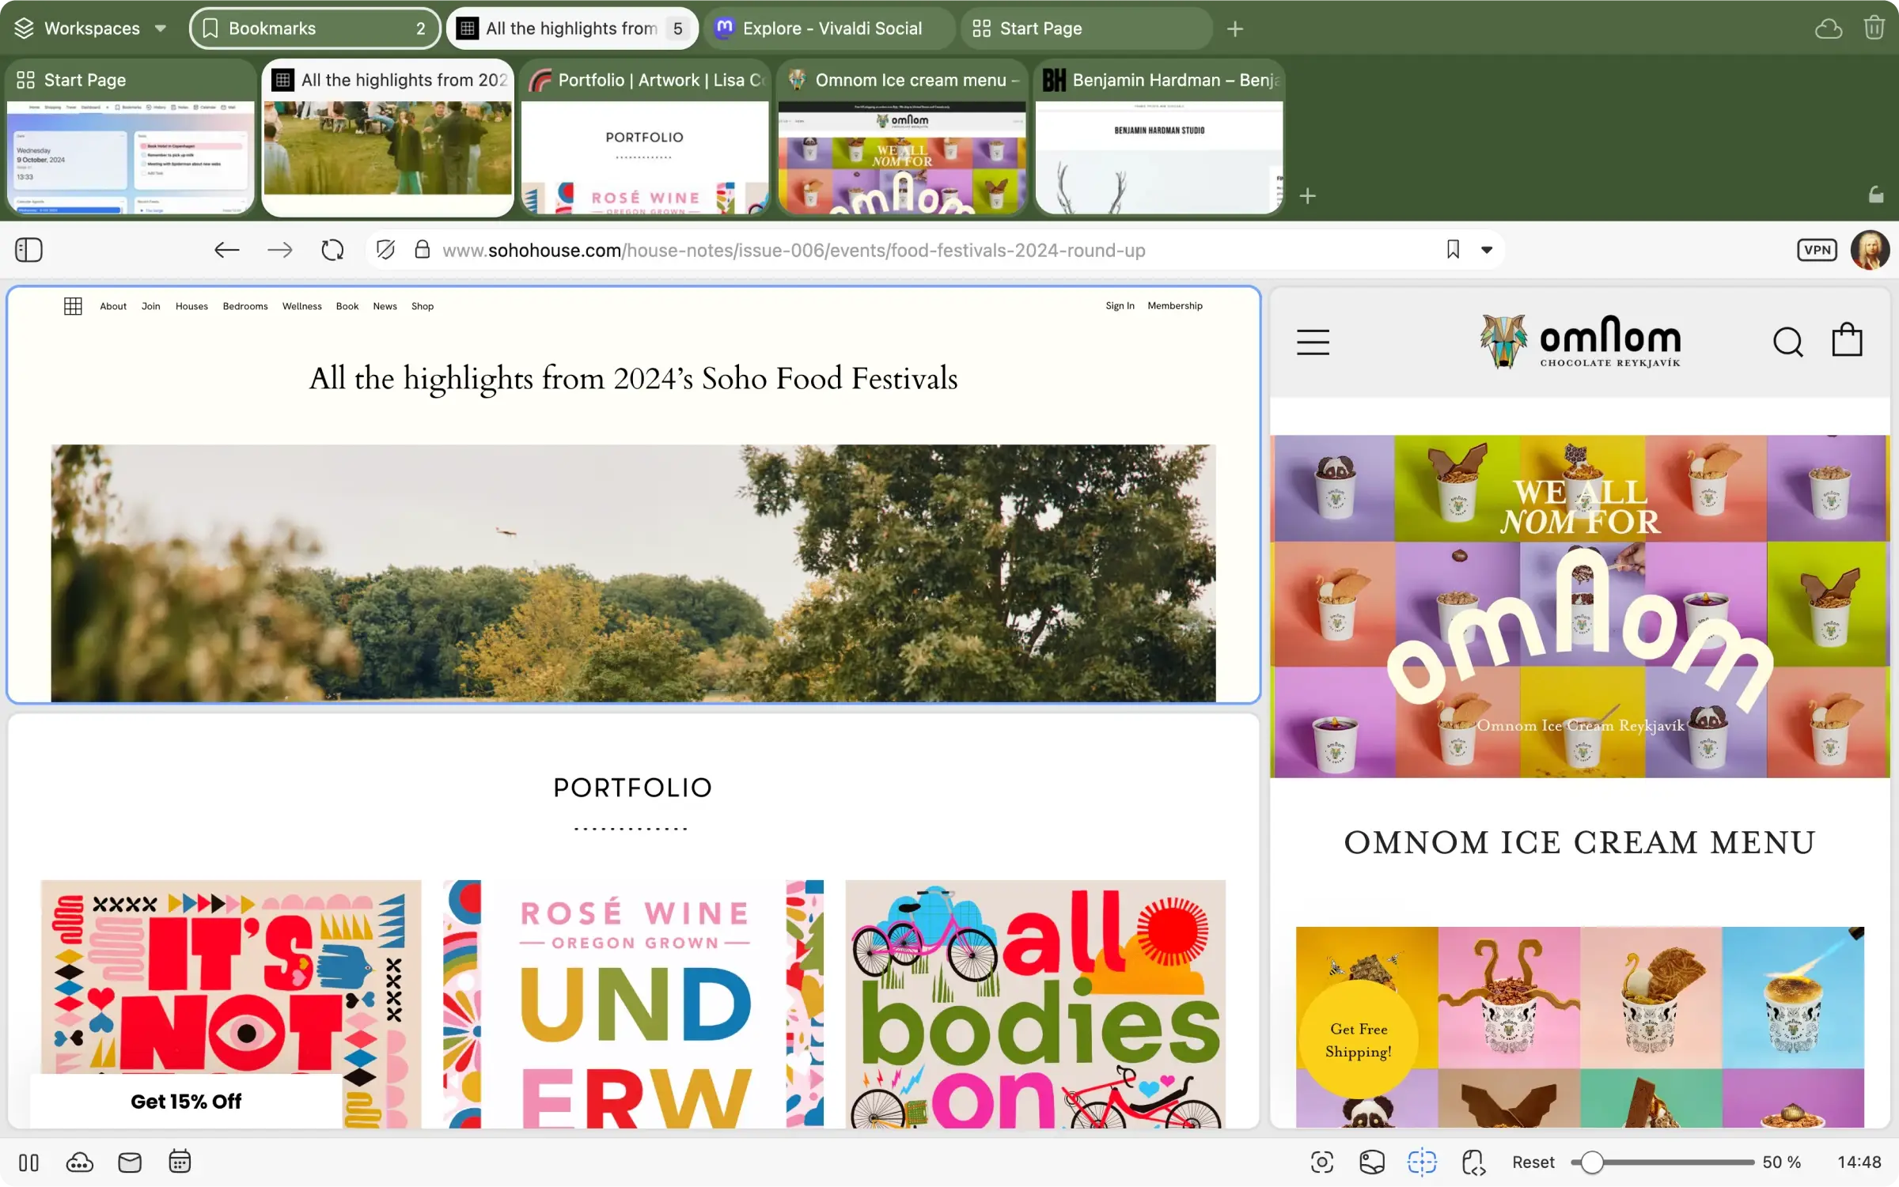This screenshot has width=1899, height=1187.
Task: Open the closed-tabs trash icon
Action: (x=1874, y=28)
